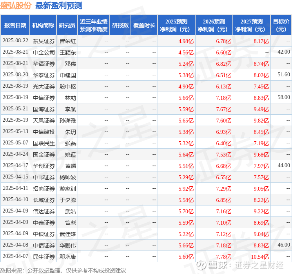
Task: Click the 4.98亿 profit value
Action: tap(186, 41)
